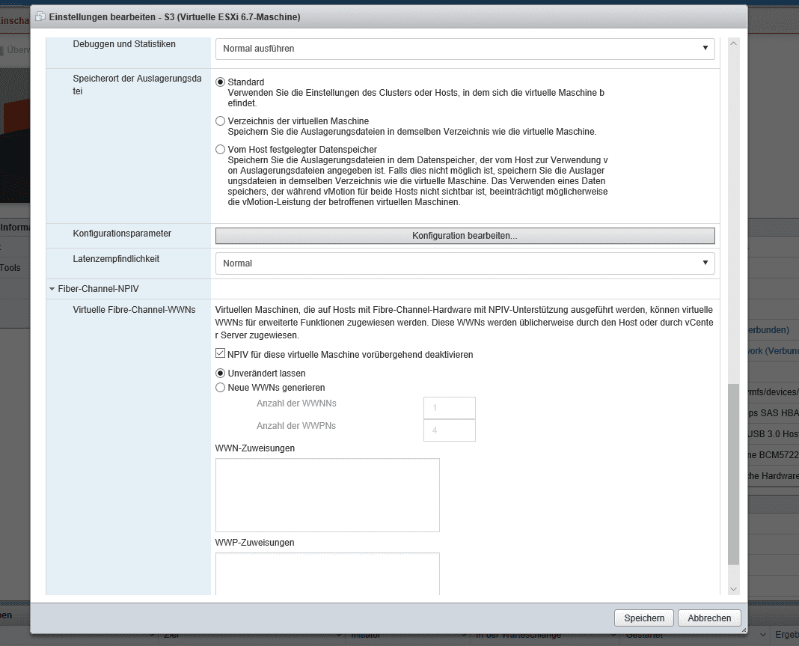The height and width of the screenshot is (646, 799).
Task: Select Vom Host festgelegter Datenspeicher radio
Action: click(220, 150)
